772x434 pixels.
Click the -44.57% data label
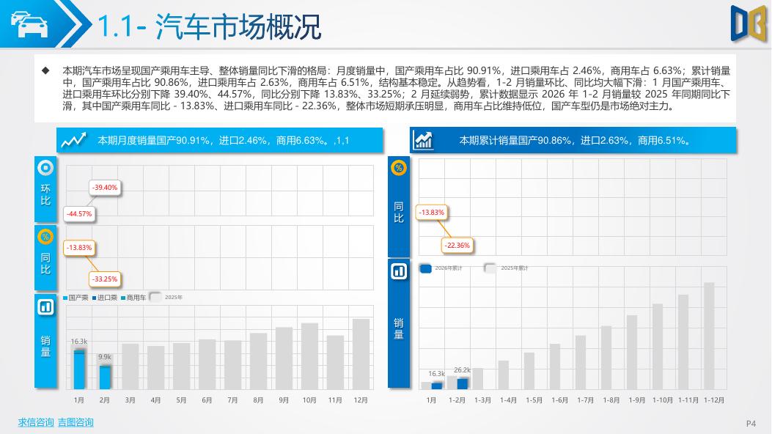coord(79,214)
